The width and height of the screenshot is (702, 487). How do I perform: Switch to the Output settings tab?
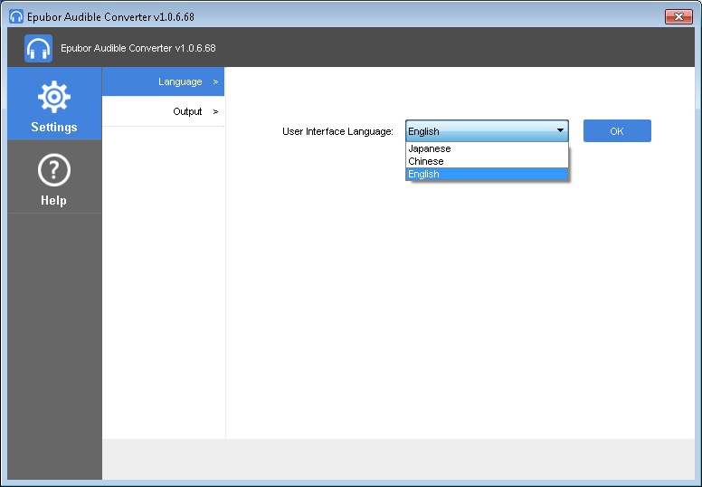164,111
